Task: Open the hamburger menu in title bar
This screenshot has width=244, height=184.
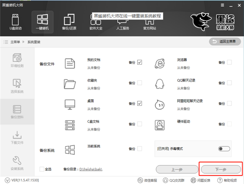Action: (x=222, y=5)
